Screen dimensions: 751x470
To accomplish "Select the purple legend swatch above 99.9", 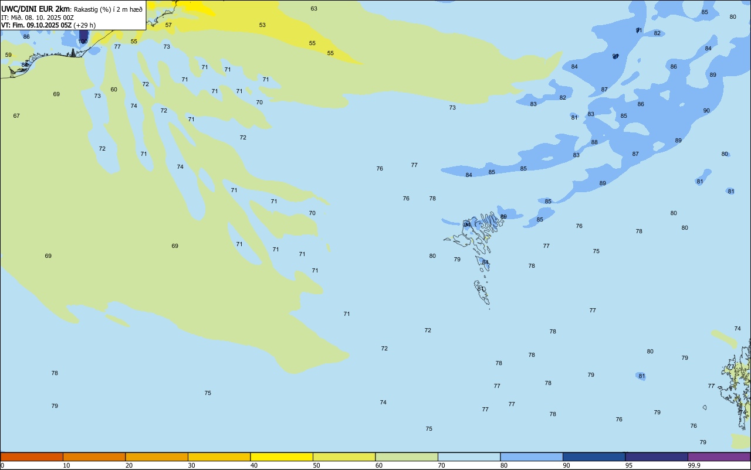I will click(719, 457).
